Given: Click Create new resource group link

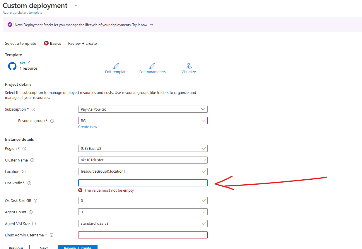Looking at the screenshot, I should 88,127.
